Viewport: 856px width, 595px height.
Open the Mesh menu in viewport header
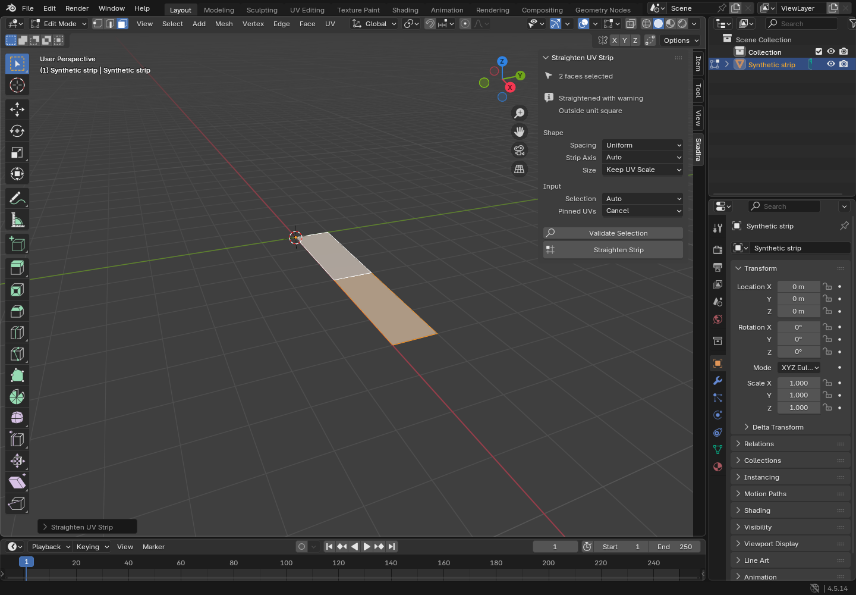click(x=224, y=24)
